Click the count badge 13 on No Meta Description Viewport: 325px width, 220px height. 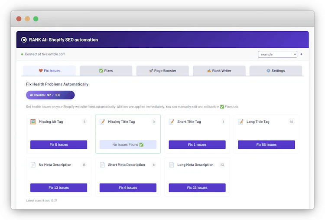click(x=84, y=165)
